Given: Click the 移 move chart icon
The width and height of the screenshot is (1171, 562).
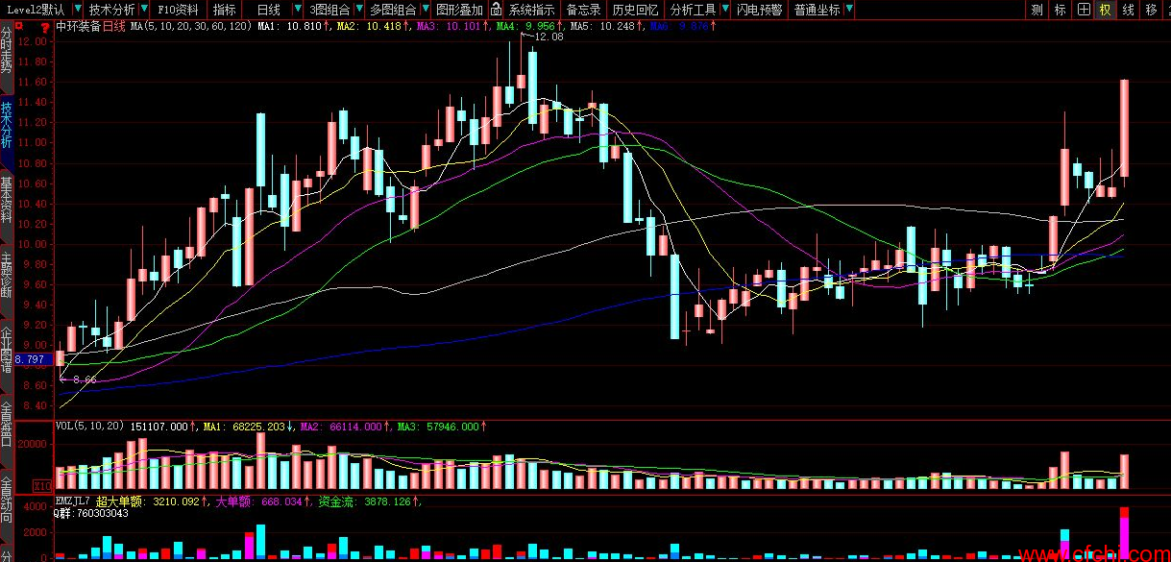Looking at the screenshot, I should [1151, 10].
